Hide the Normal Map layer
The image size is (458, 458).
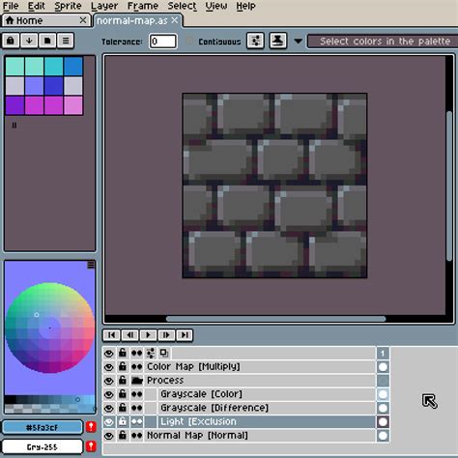[109, 436]
